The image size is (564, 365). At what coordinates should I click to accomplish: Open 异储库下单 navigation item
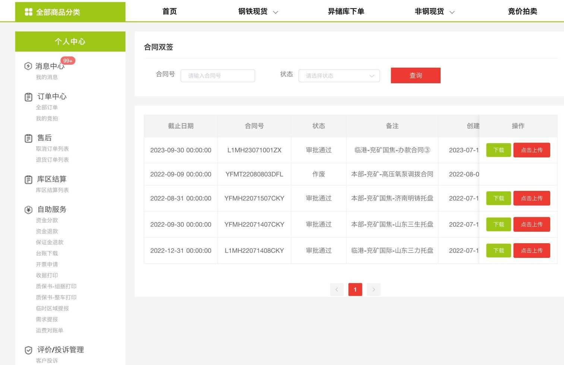click(346, 12)
